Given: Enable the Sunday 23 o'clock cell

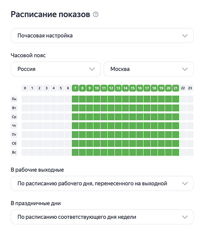Looking at the screenshot, I should coord(190,152).
